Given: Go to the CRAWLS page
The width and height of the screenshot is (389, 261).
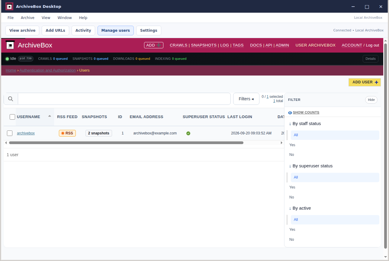Looking at the screenshot, I should pyautogui.click(x=178, y=45).
